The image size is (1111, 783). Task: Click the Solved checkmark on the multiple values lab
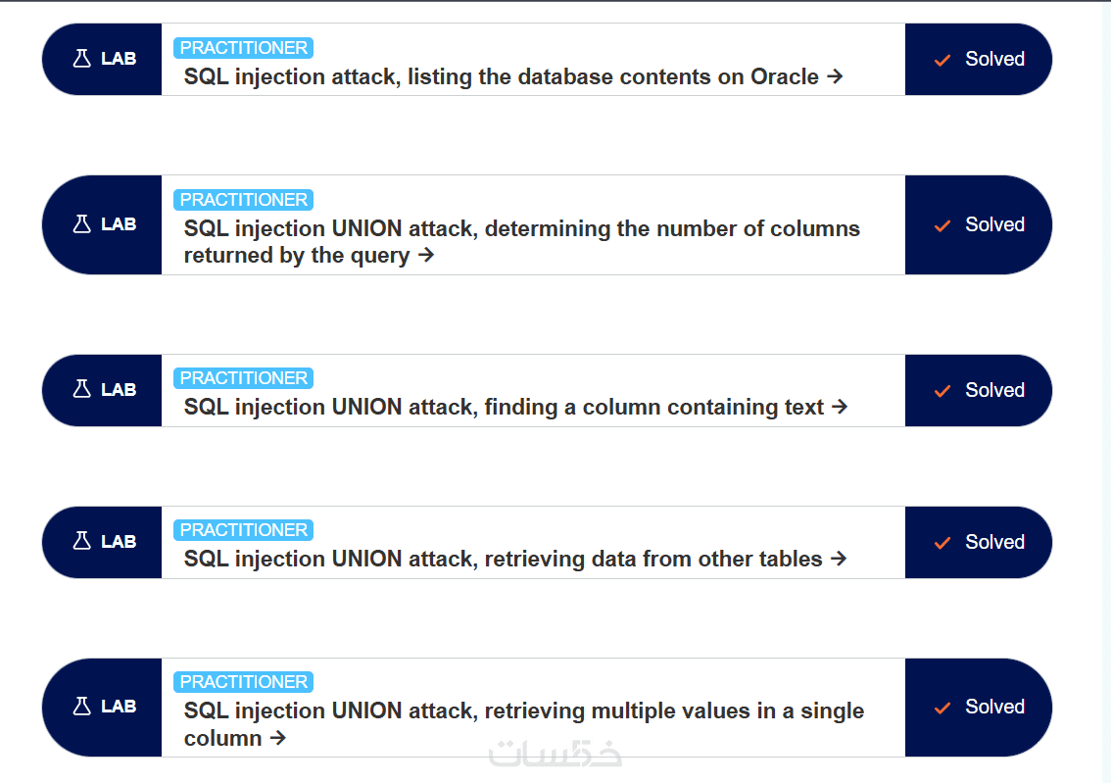[x=942, y=708]
